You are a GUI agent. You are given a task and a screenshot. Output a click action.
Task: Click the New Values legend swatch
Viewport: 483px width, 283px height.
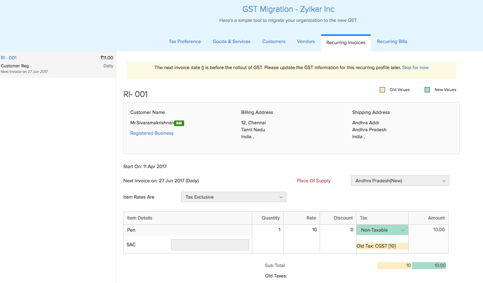pyautogui.click(x=427, y=89)
